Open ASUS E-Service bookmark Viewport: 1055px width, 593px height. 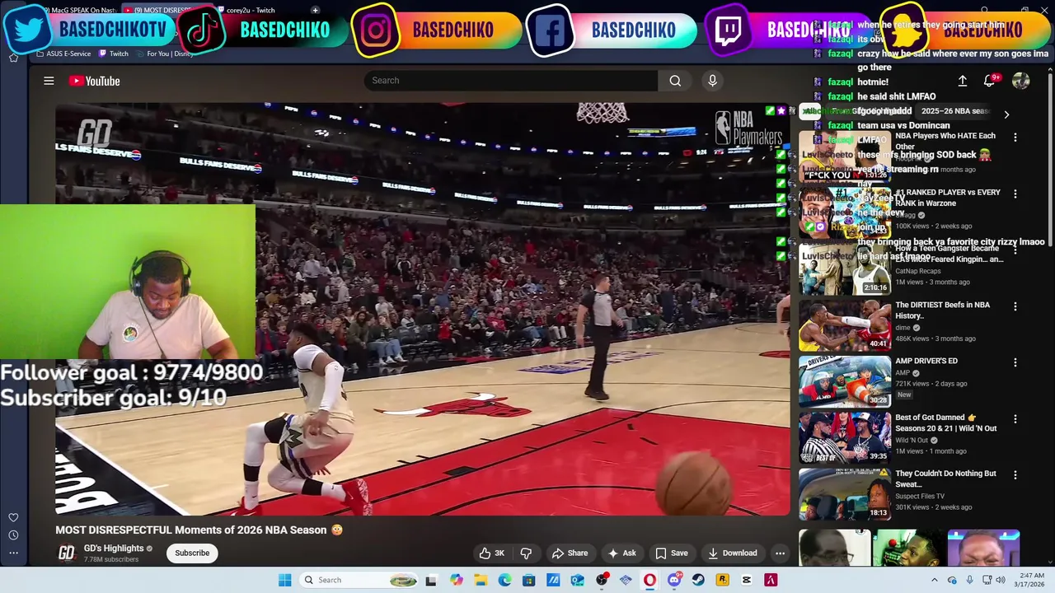click(x=63, y=54)
